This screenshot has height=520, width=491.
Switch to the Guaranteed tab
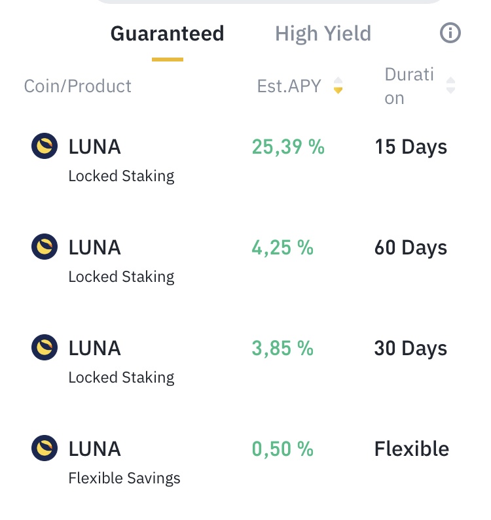tap(167, 33)
